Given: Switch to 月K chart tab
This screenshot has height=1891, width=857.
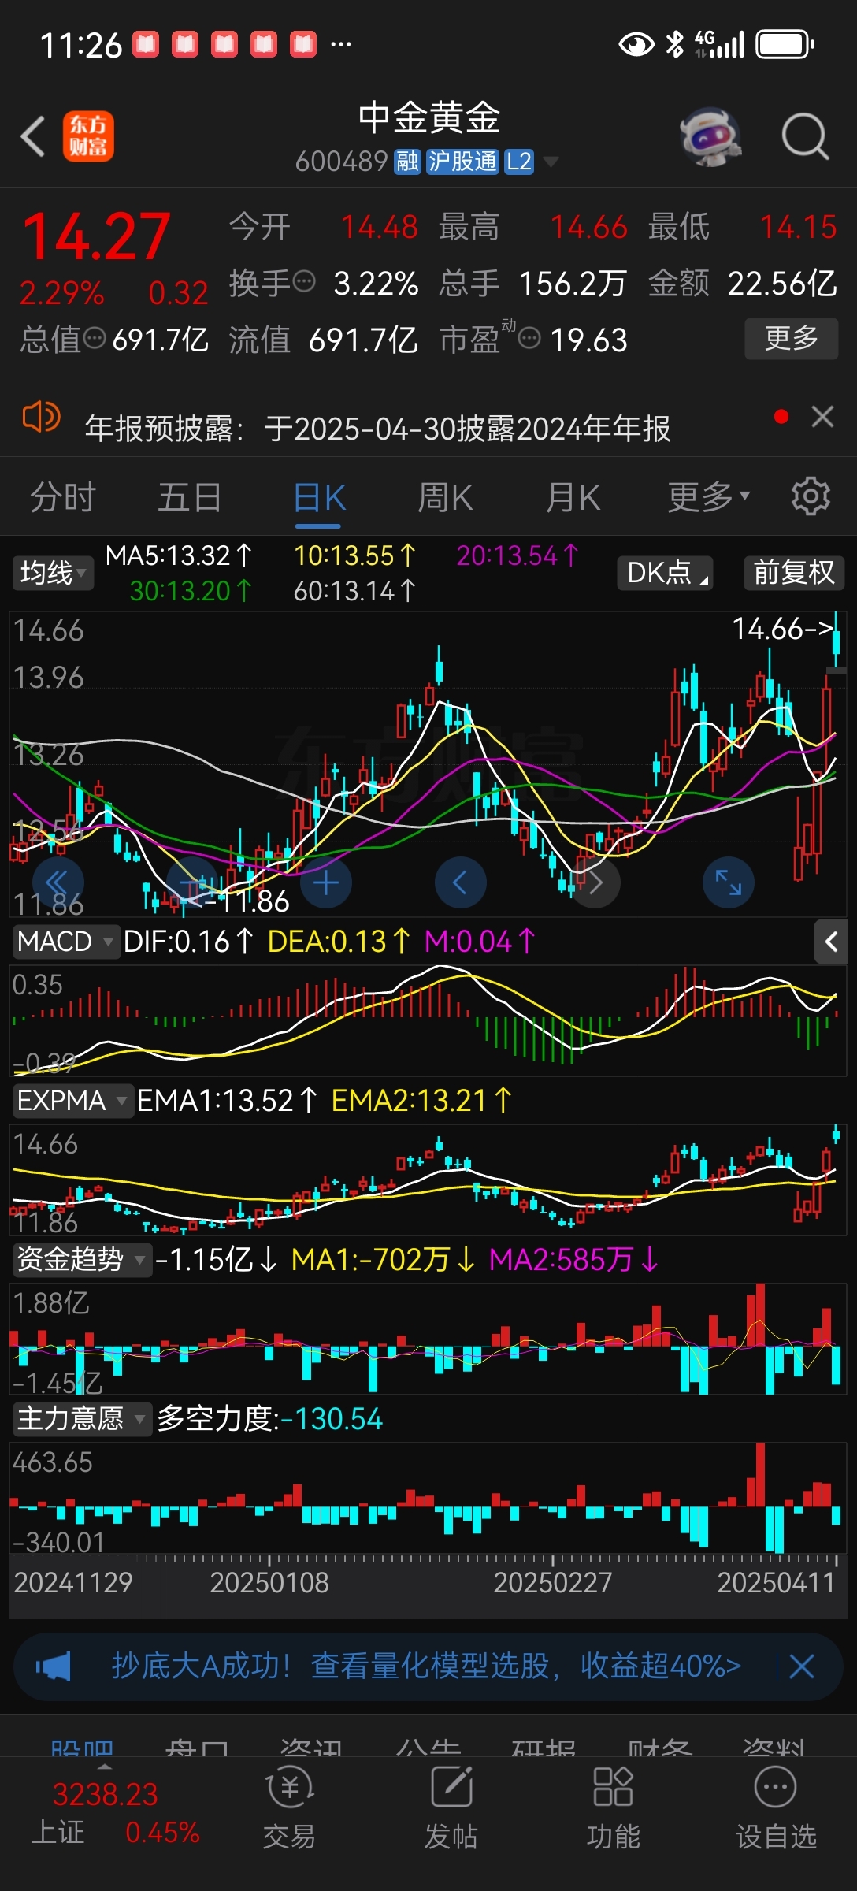Looking at the screenshot, I should click(x=573, y=498).
